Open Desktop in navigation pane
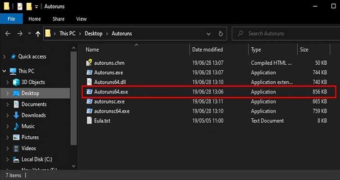 coord(30,93)
